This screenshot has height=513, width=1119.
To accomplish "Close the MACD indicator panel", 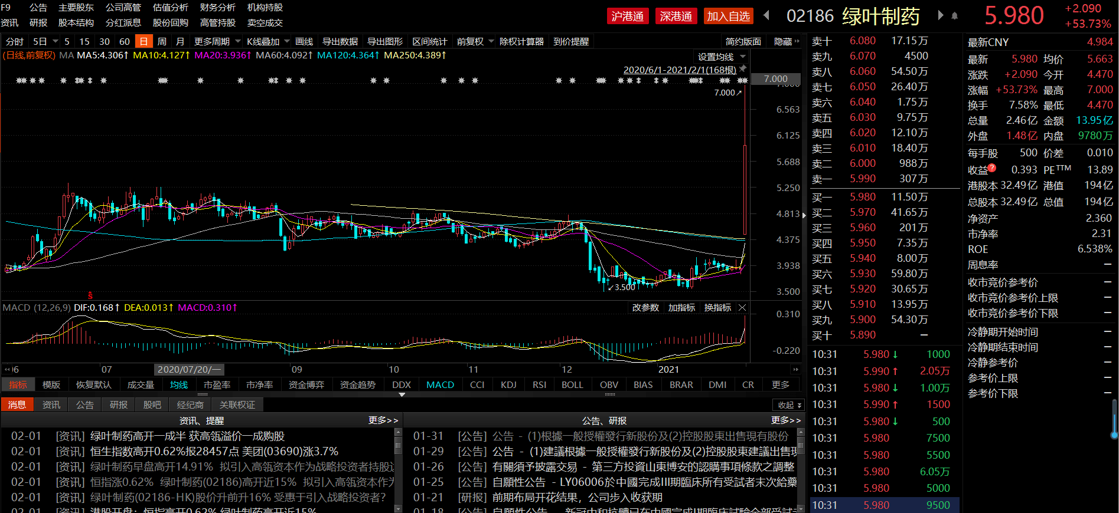I will click(742, 308).
